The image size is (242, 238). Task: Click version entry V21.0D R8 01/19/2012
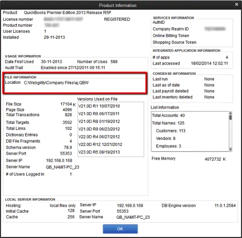click(x=99, y=121)
